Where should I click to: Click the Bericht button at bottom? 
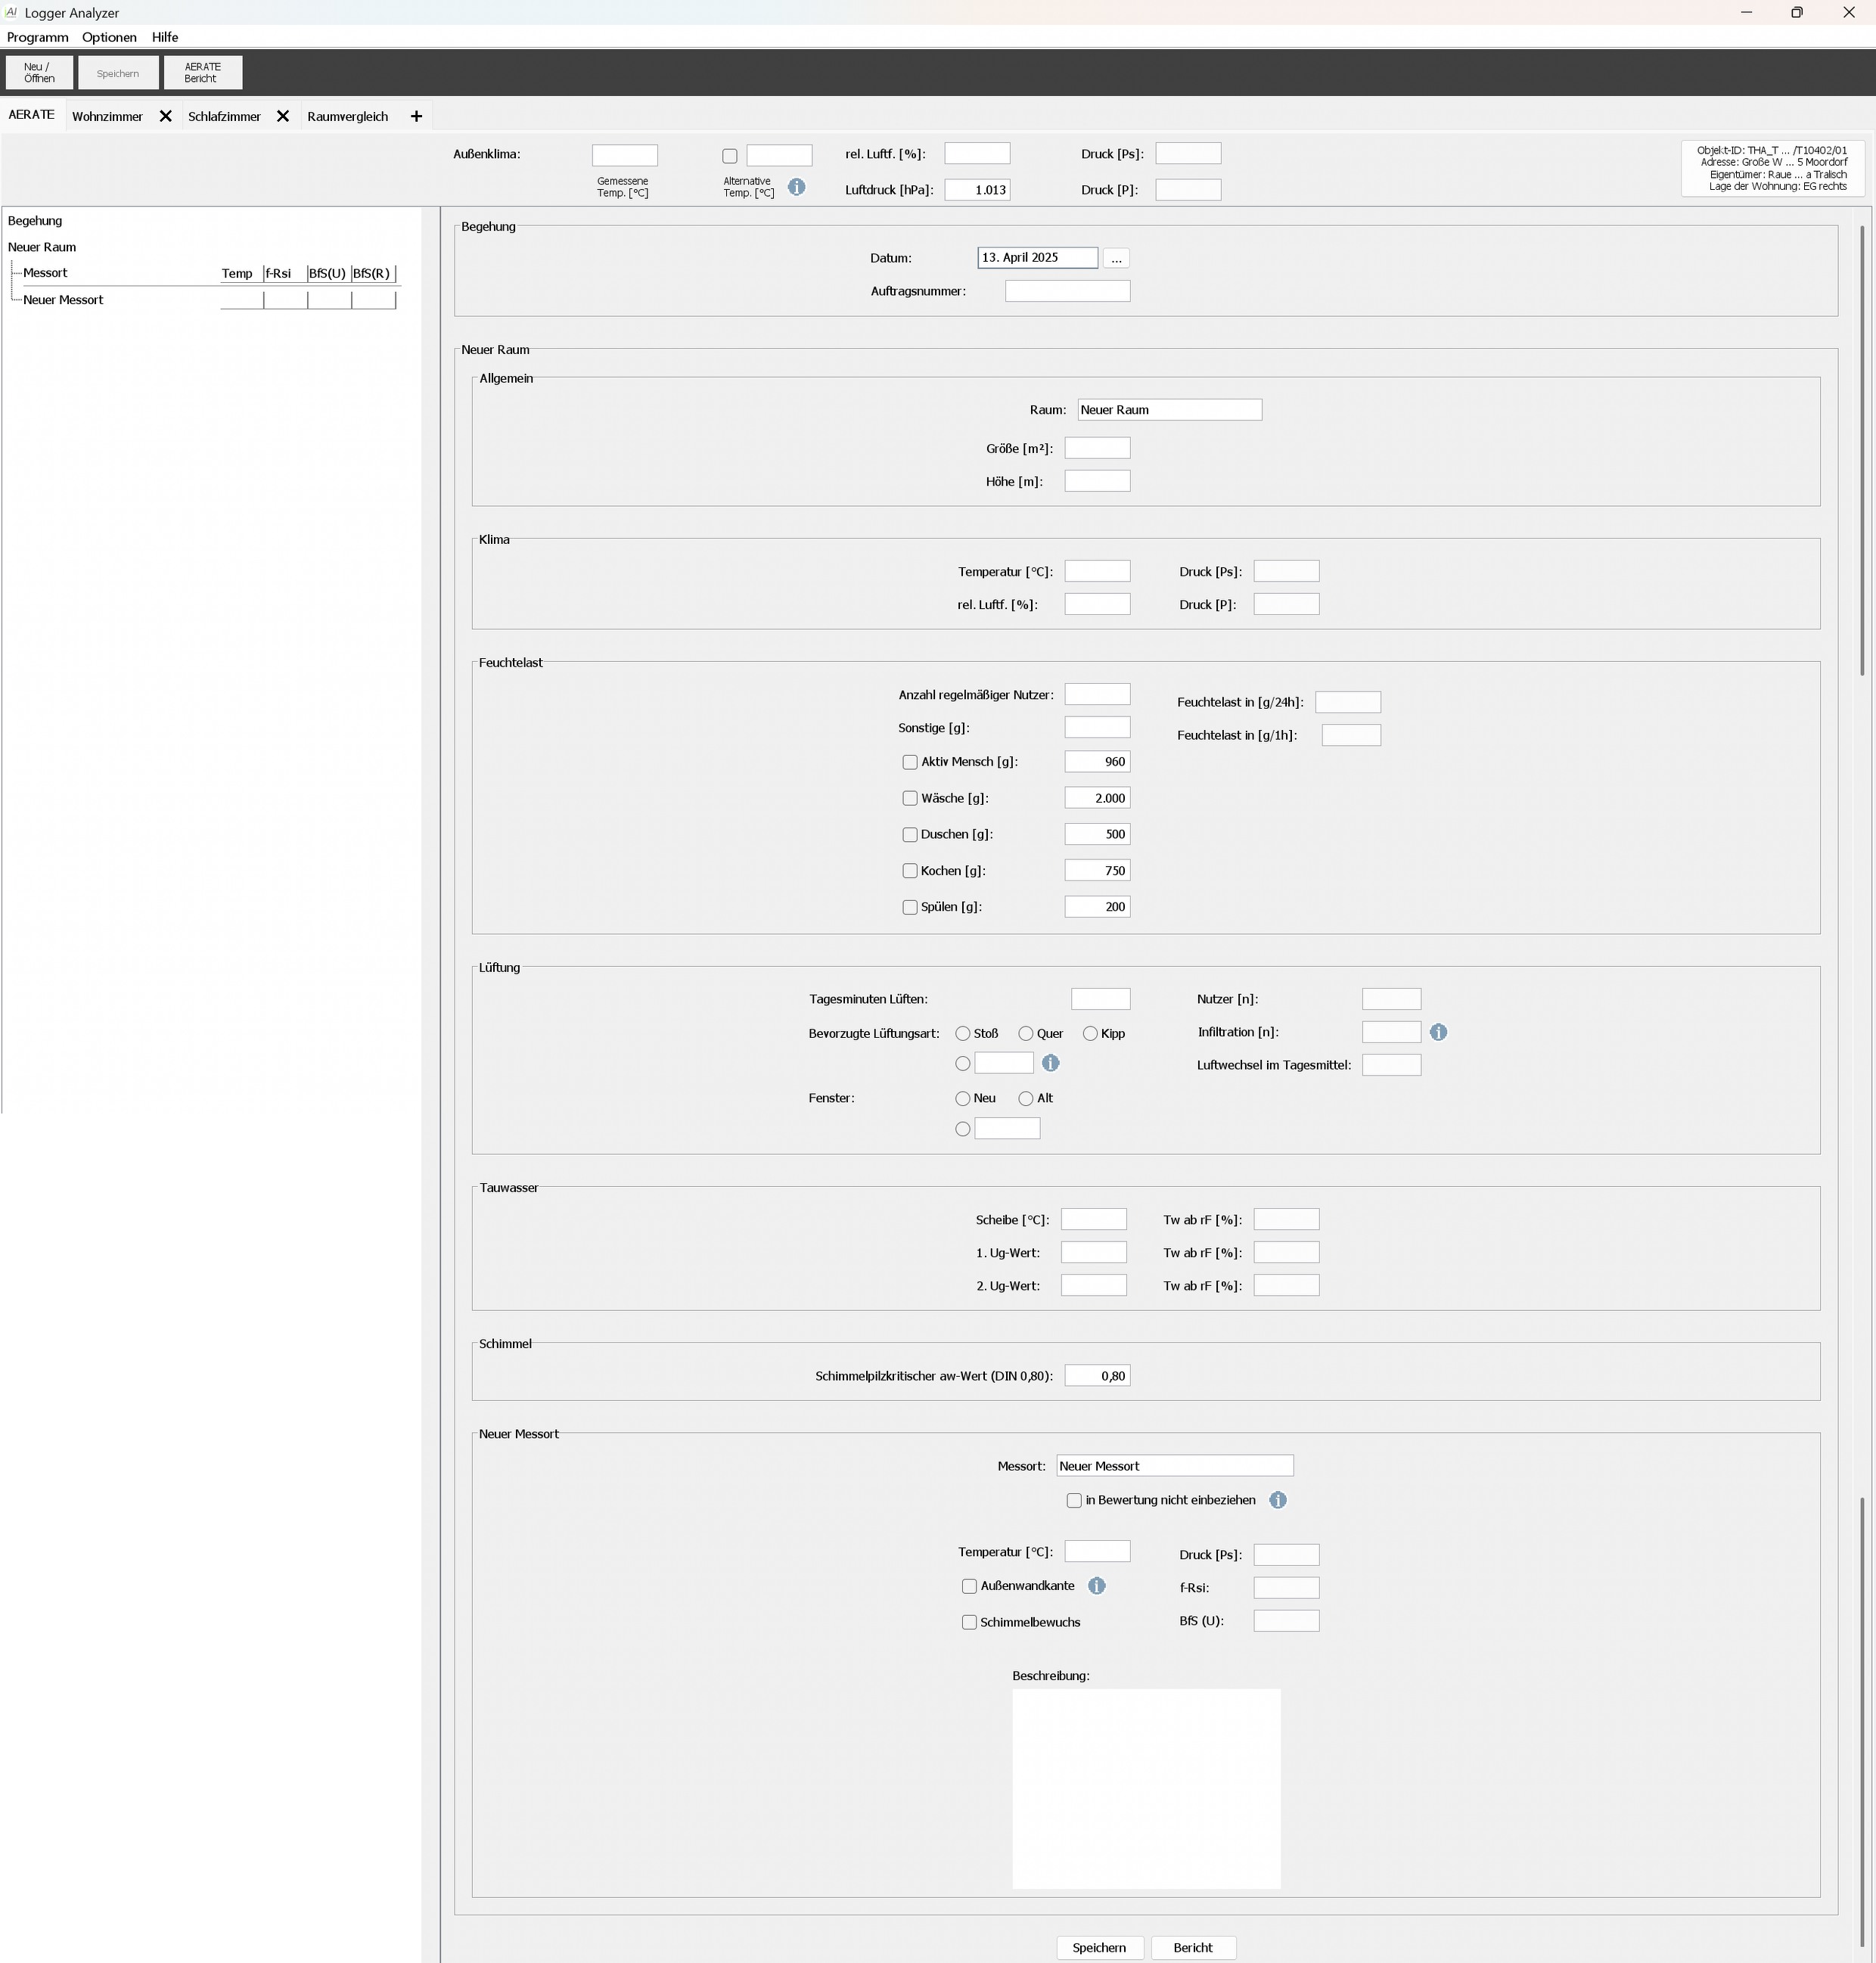(x=1192, y=1947)
